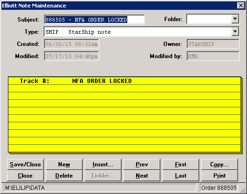Click the Track # line in the yellow notepad
The image size is (247, 194).
click(x=124, y=81)
